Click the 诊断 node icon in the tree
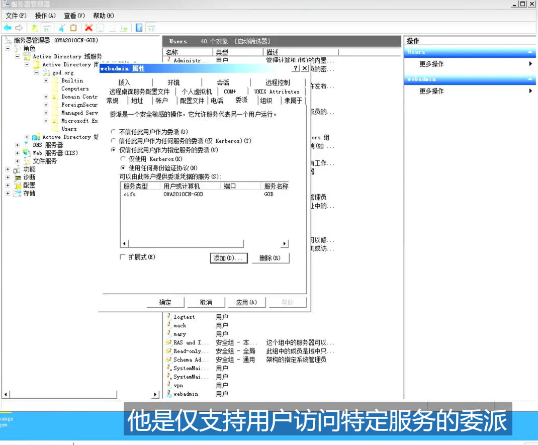The height and width of the screenshot is (445, 538). click(x=18, y=177)
